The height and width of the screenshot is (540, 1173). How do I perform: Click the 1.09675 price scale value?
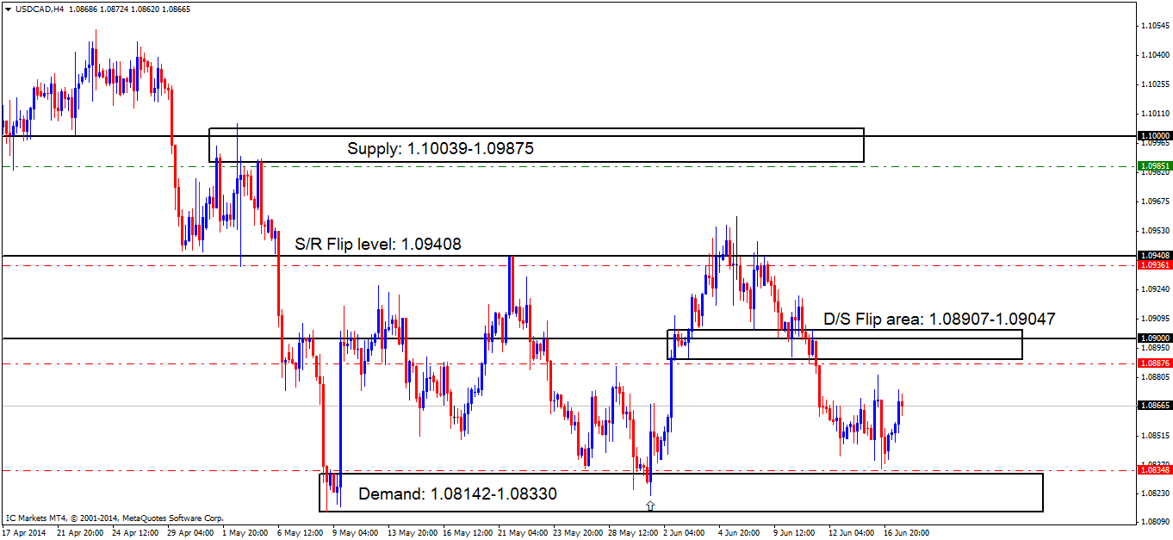pos(1154,201)
